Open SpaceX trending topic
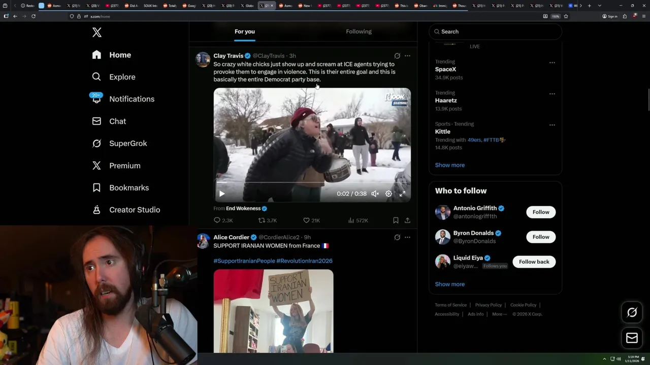This screenshot has width=650, height=365. click(445, 69)
